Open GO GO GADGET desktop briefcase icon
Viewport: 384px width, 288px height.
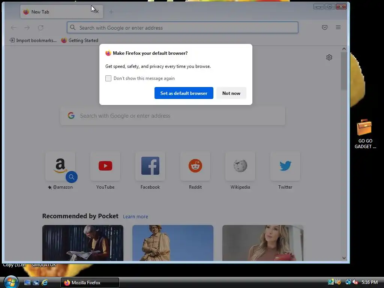pos(365,134)
